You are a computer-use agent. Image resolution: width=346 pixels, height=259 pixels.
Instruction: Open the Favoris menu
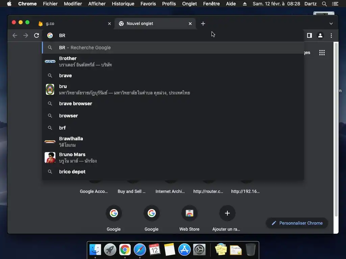[148, 4]
